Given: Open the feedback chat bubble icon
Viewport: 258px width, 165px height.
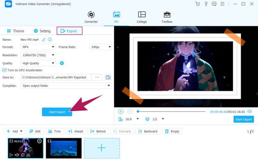Looking at the screenshot, I should click(x=214, y=4).
